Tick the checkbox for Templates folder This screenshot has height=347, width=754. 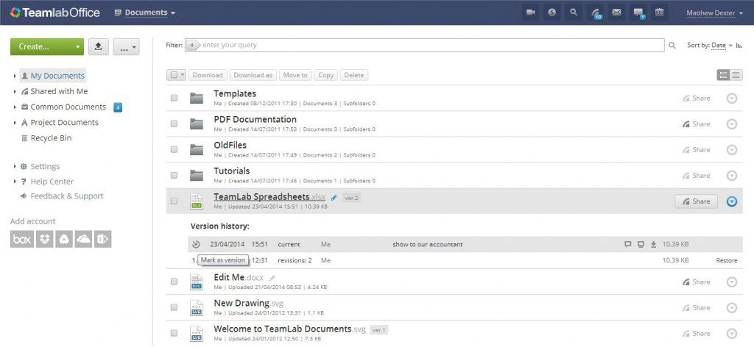[x=174, y=98]
